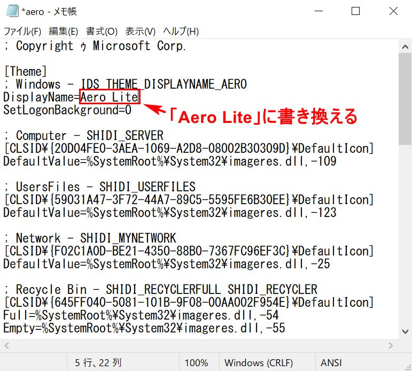Screen dimensions: 412x371
Task: Click the Network - SHIDI_MYNETWORK comment
Action: click(90, 238)
